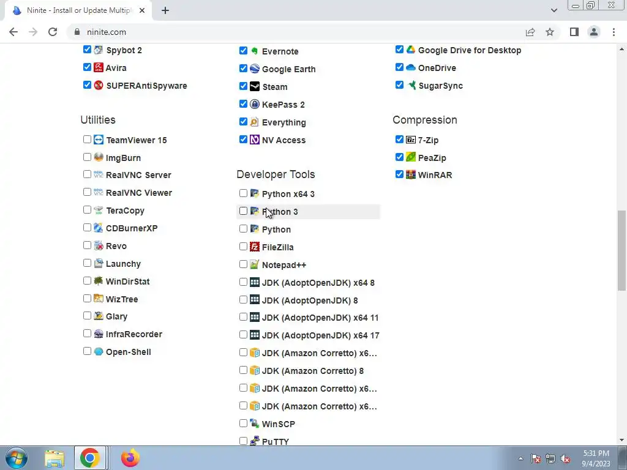The height and width of the screenshot is (470, 627).
Task: Click the JDK (AdoptOpenJDK) 8 label
Action: point(309,300)
